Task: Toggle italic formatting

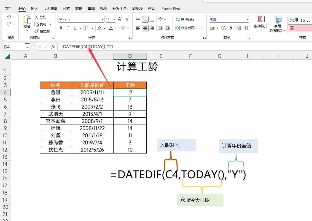Action: (x=68, y=28)
